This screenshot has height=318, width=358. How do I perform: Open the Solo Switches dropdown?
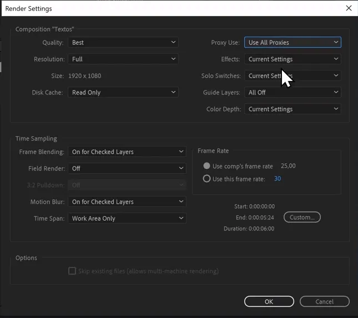click(293, 76)
